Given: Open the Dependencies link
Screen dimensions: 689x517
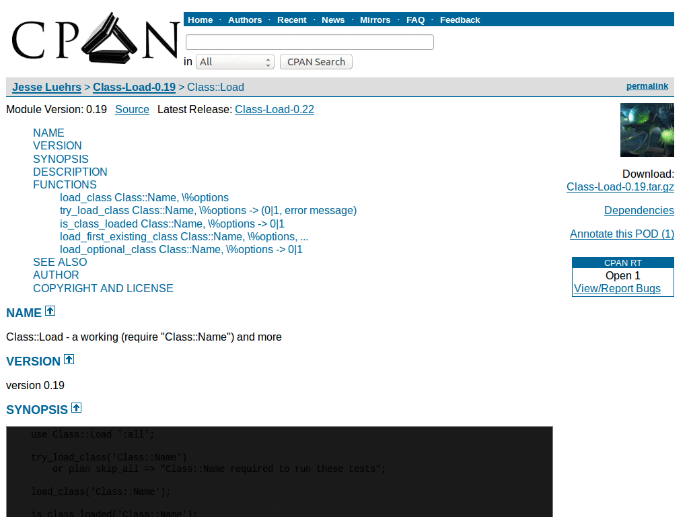Looking at the screenshot, I should (x=639, y=211).
